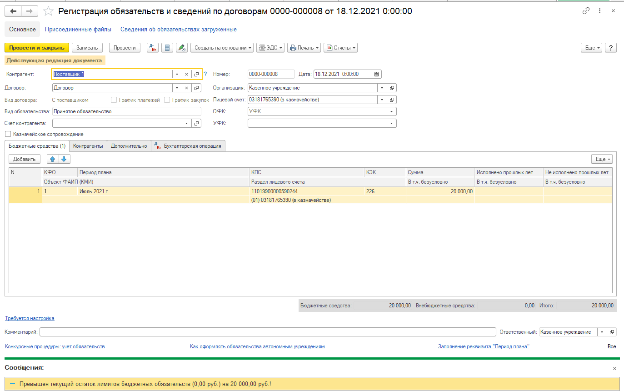Open the Отчеты dropdown menu
Image resolution: width=624 pixels, height=391 pixels.
[x=340, y=48]
